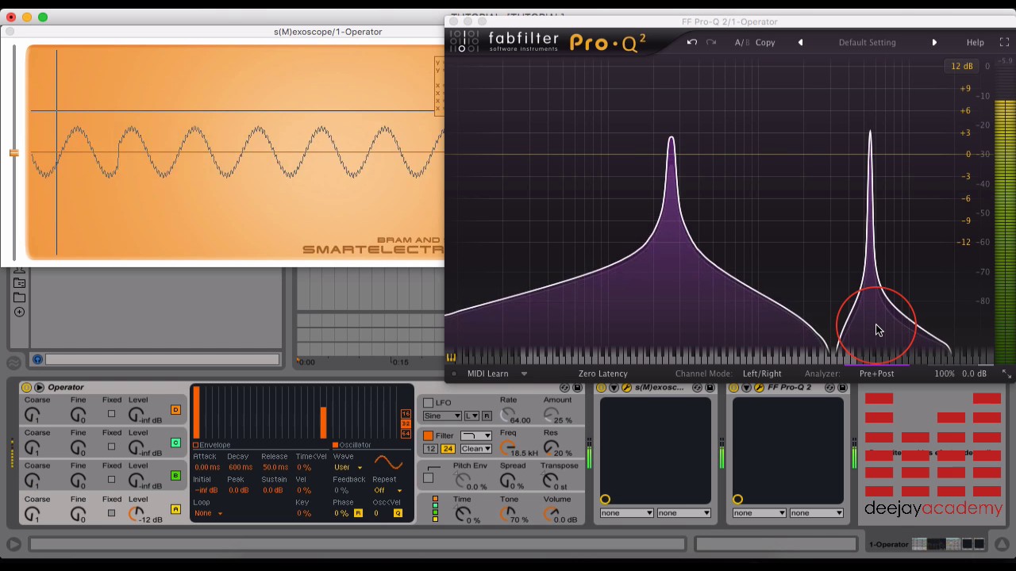Open the LFO range L dropdown
Screen dimensions: 1016x571
pyautogui.click(x=471, y=416)
